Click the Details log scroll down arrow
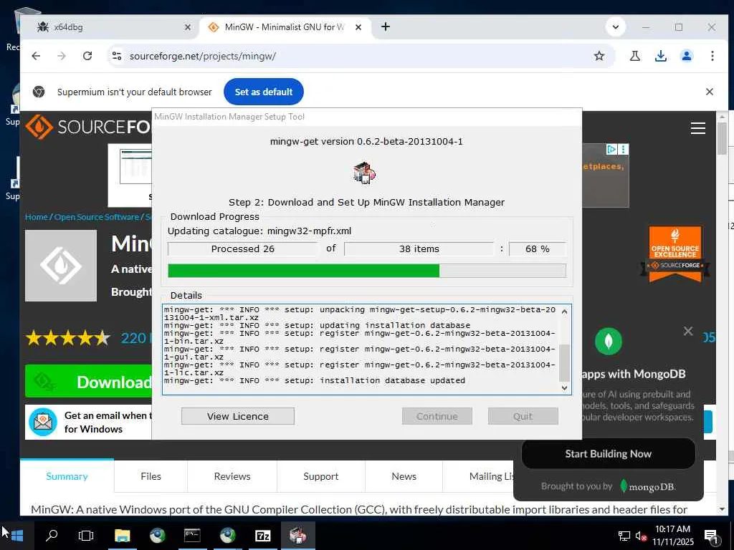The width and height of the screenshot is (734, 550). click(565, 387)
